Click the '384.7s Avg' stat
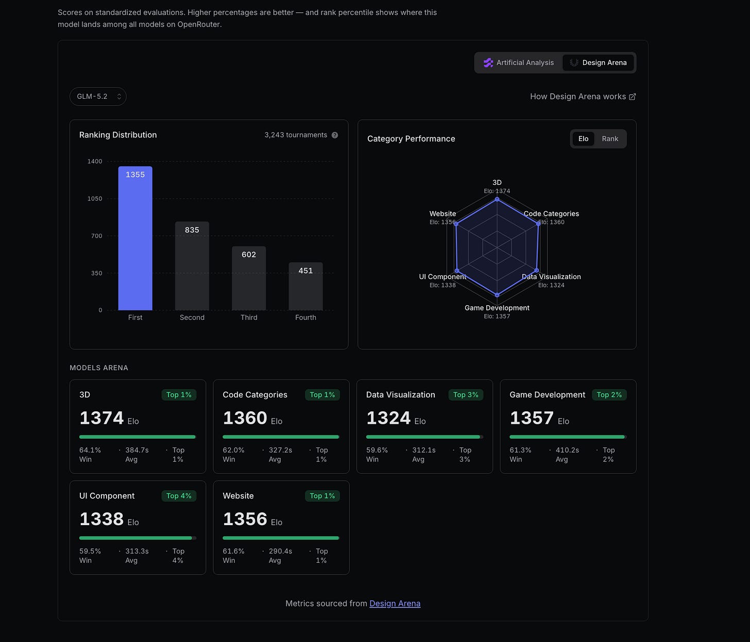Screen dimensions: 750x642 [137, 455]
